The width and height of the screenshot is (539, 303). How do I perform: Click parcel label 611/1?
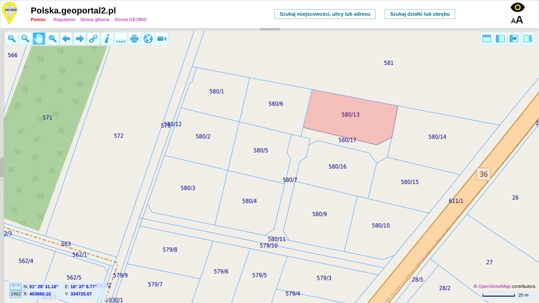[x=456, y=201]
